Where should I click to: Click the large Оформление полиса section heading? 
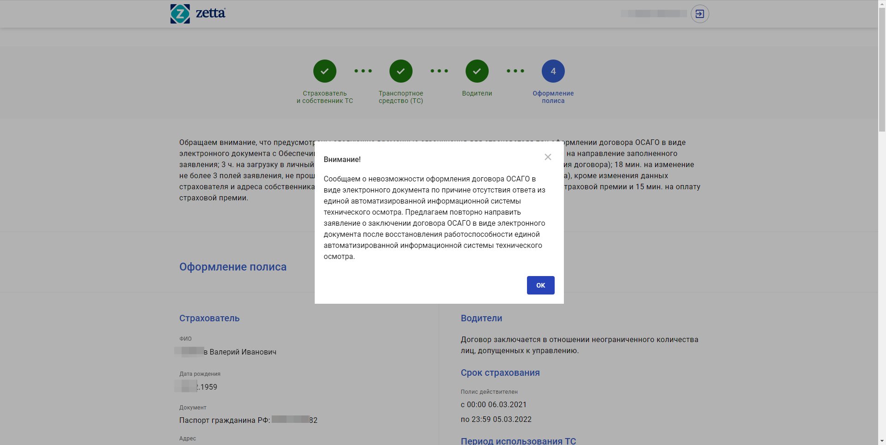tap(233, 267)
